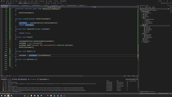Select NavMenu.razor in Solution Explorer
Screen dimensions: 172x97
148,36
